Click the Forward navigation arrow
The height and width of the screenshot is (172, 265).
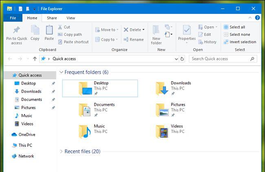(20, 59)
